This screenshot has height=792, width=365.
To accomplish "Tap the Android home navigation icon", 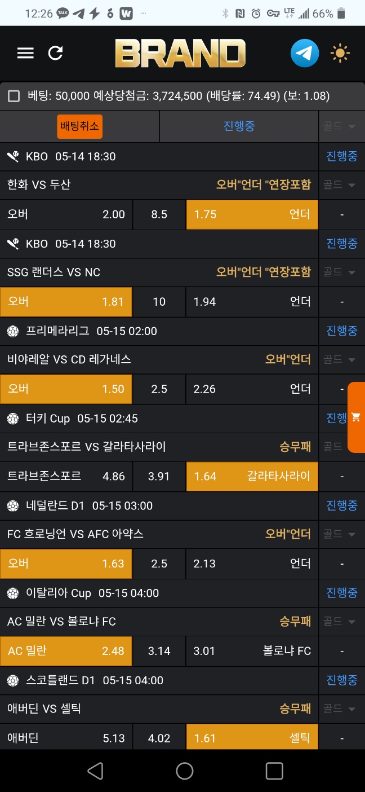I will [184, 771].
